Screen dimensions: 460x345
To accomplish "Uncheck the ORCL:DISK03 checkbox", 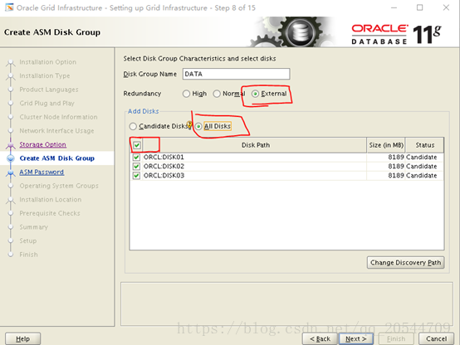I will (x=136, y=176).
